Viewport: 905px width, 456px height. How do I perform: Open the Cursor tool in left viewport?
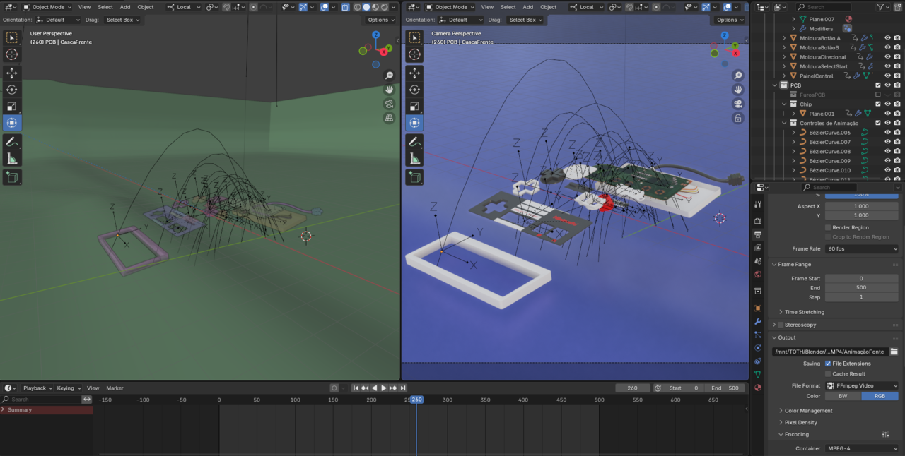tap(12, 54)
